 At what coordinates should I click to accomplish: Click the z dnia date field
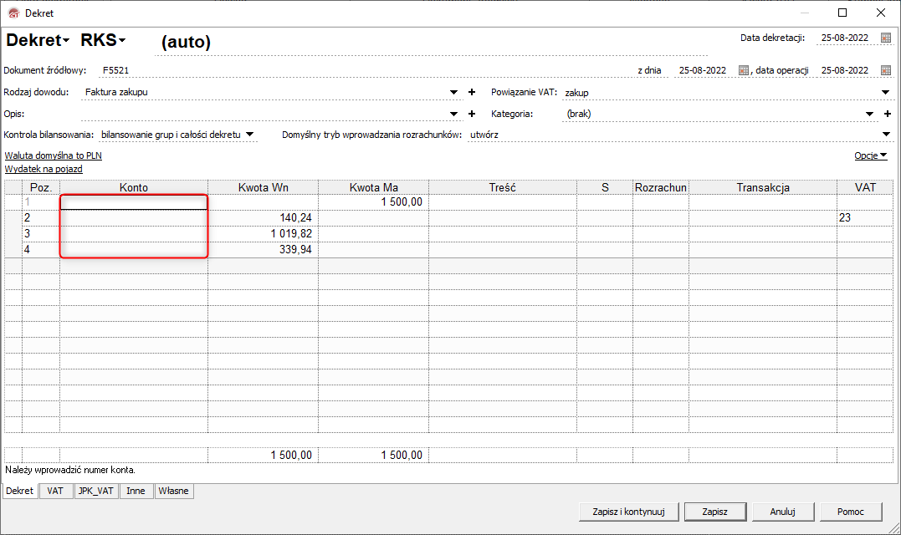point(703,70)
